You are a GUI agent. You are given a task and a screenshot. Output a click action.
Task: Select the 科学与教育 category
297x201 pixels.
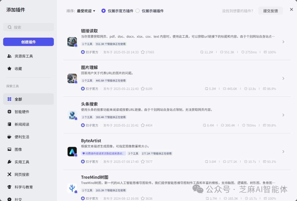click(x=28, y=187)
